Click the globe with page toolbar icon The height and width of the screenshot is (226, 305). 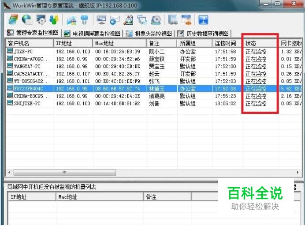click(x=27, y=20)
